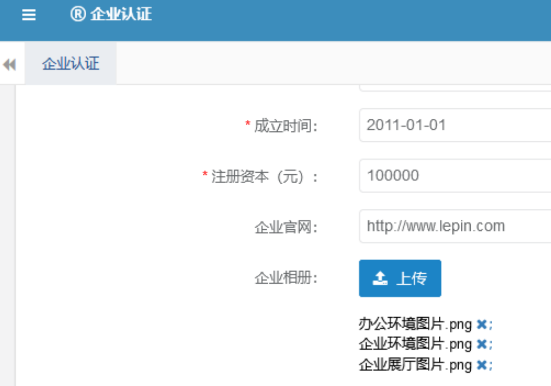Screen dimensions: 551x386
Task: Click the 企业展厅图片.png file name
Action: (415, 365)
